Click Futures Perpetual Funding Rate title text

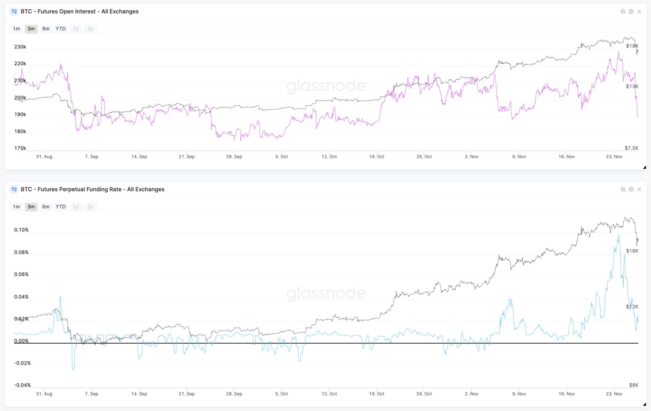click(x=93, y=189)
